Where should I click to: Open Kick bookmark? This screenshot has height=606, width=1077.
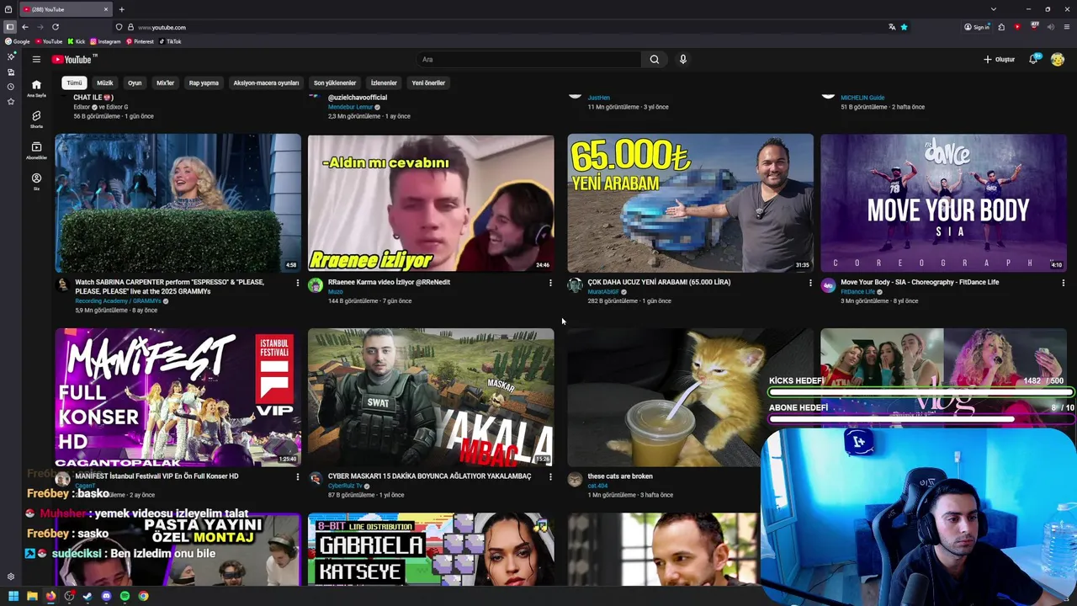[x=77, y=41]
